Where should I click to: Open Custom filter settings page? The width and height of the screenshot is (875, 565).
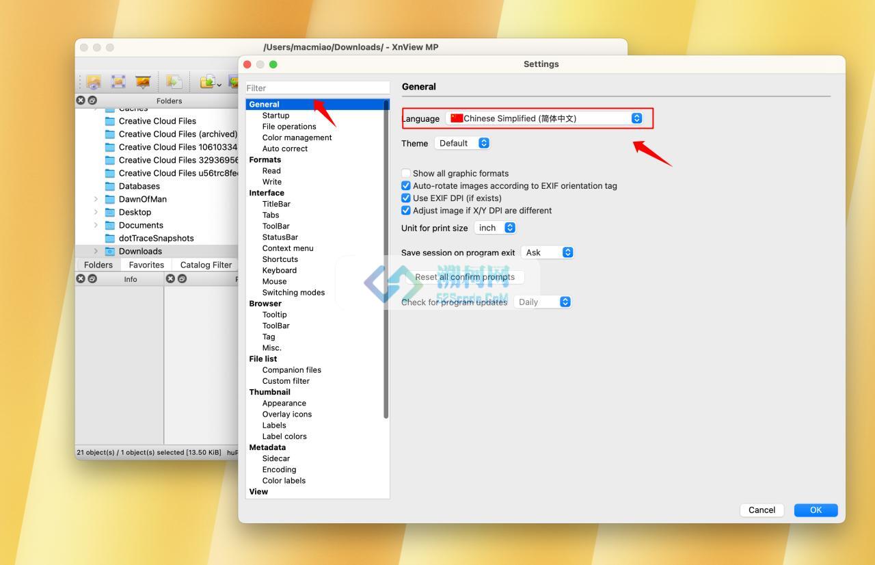pos(286,381)
